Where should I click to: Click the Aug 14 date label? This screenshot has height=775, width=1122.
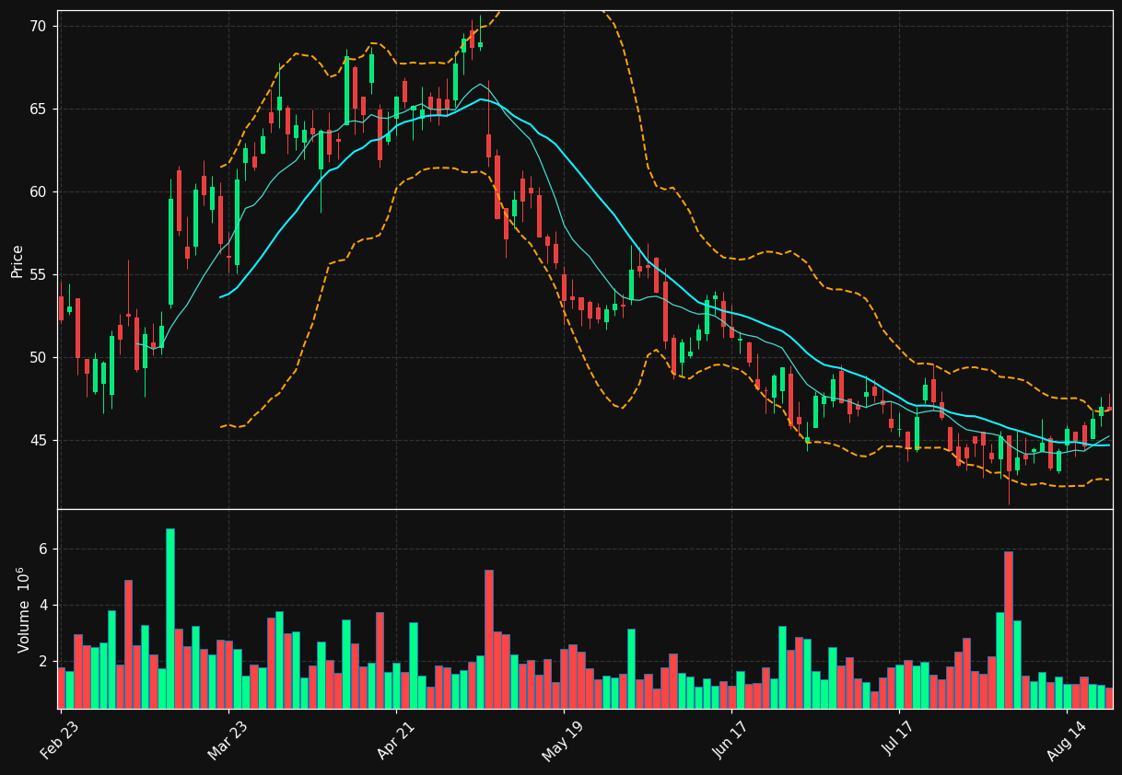[1066, 739]
